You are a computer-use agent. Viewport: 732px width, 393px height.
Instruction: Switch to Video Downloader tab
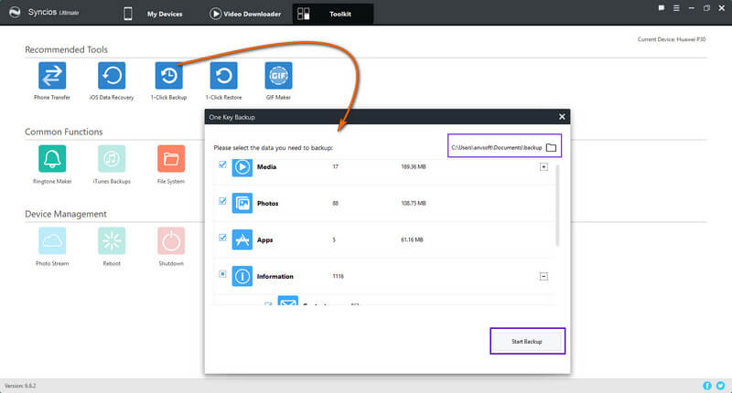245,14
